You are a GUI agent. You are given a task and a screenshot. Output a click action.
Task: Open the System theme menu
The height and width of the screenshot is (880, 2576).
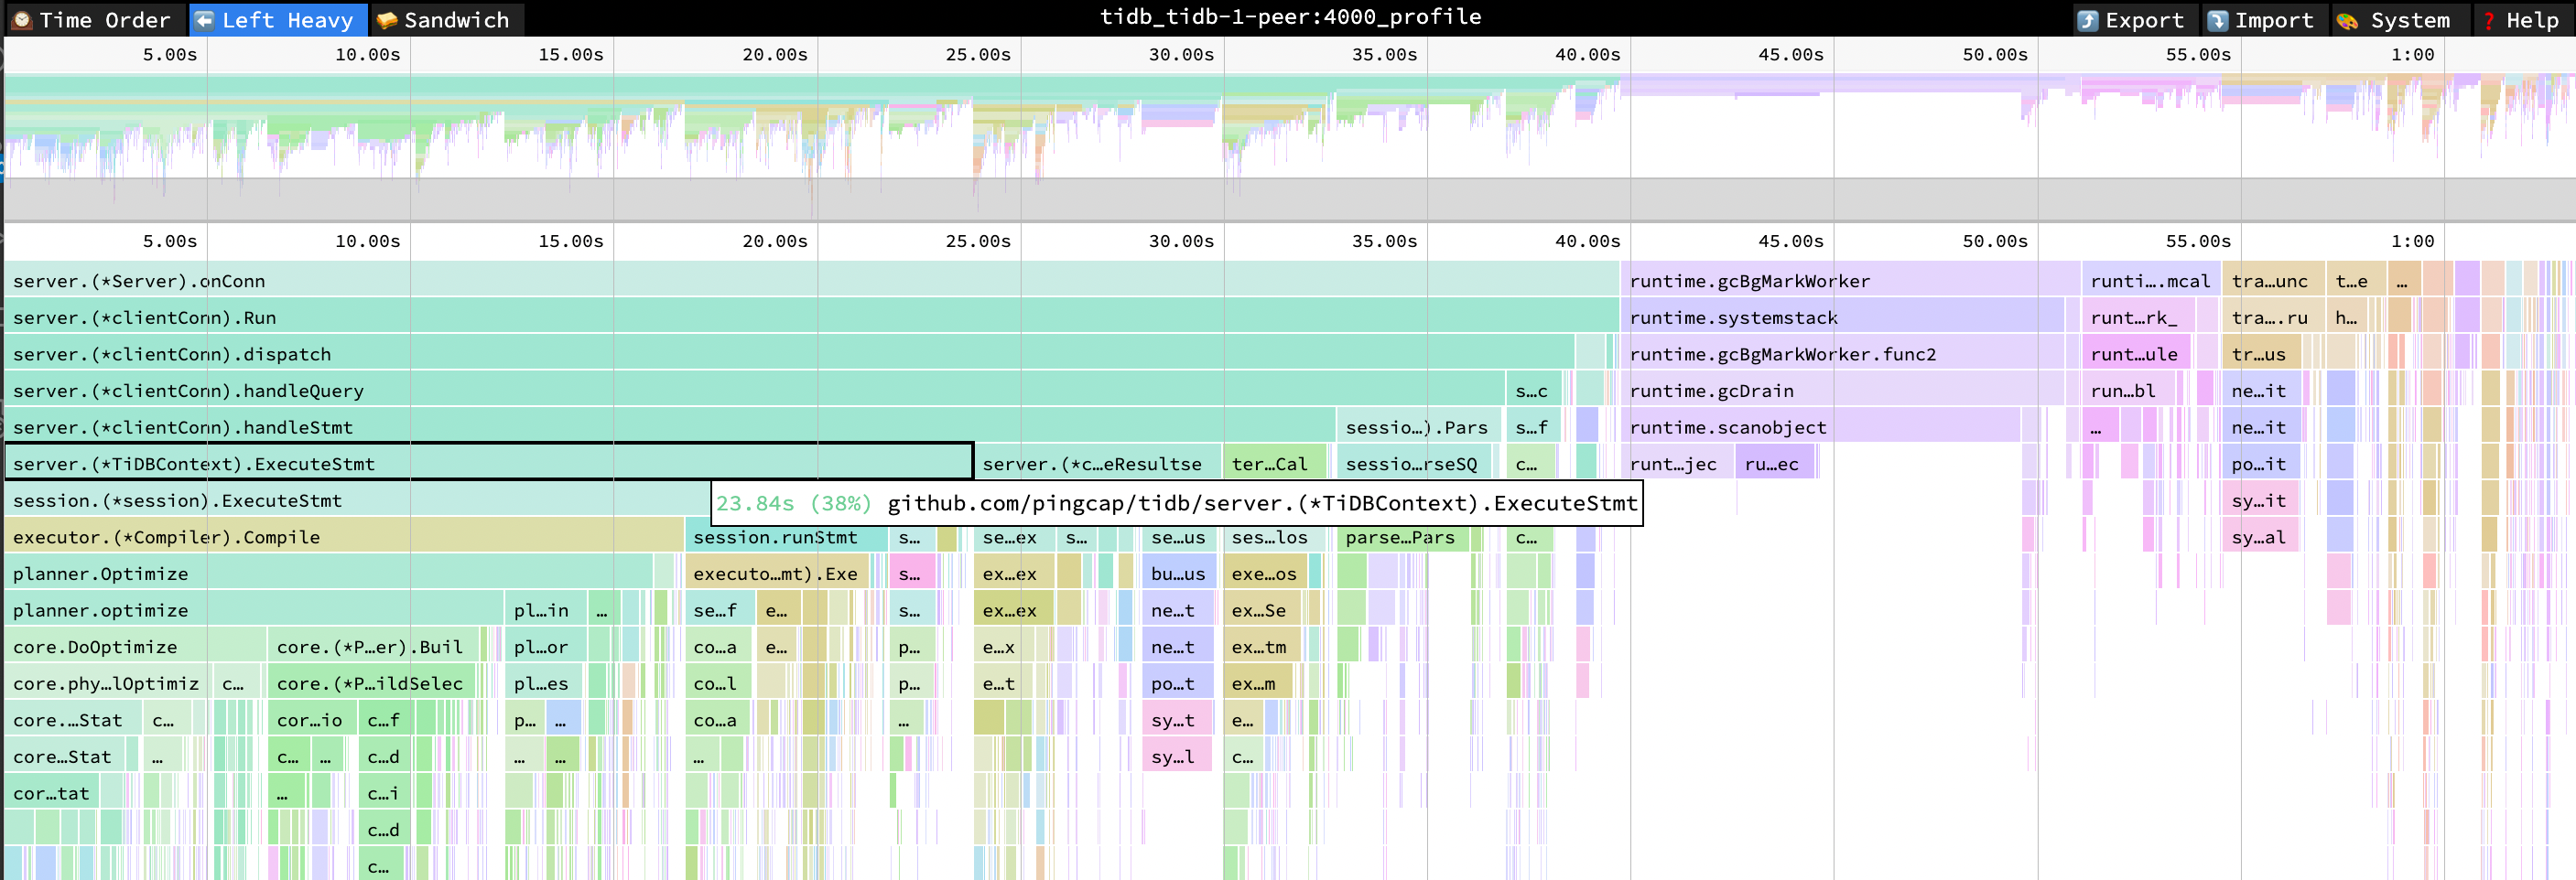(x=2411, y=19)
